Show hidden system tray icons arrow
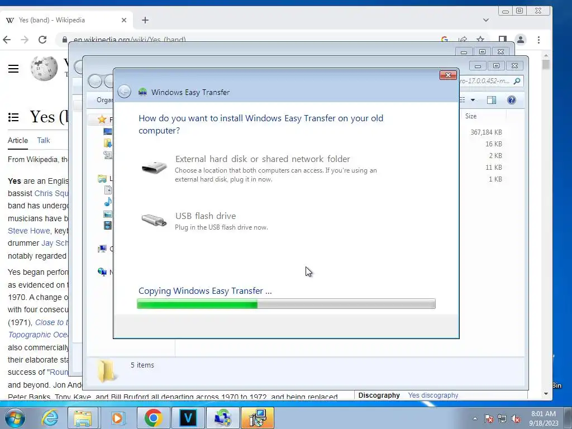Image resolution: width=572 pixels, height=429 pixels. click(x=475, y=418)
